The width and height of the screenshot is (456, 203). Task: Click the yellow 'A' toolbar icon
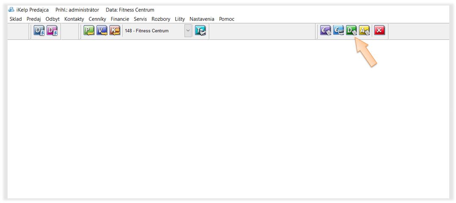364,30
